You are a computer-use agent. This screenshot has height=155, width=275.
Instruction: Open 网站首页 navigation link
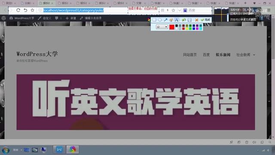pos(190,55)
